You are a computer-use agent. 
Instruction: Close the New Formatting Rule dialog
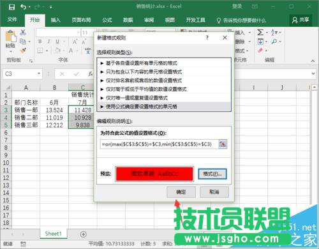(x=225, y=38)
